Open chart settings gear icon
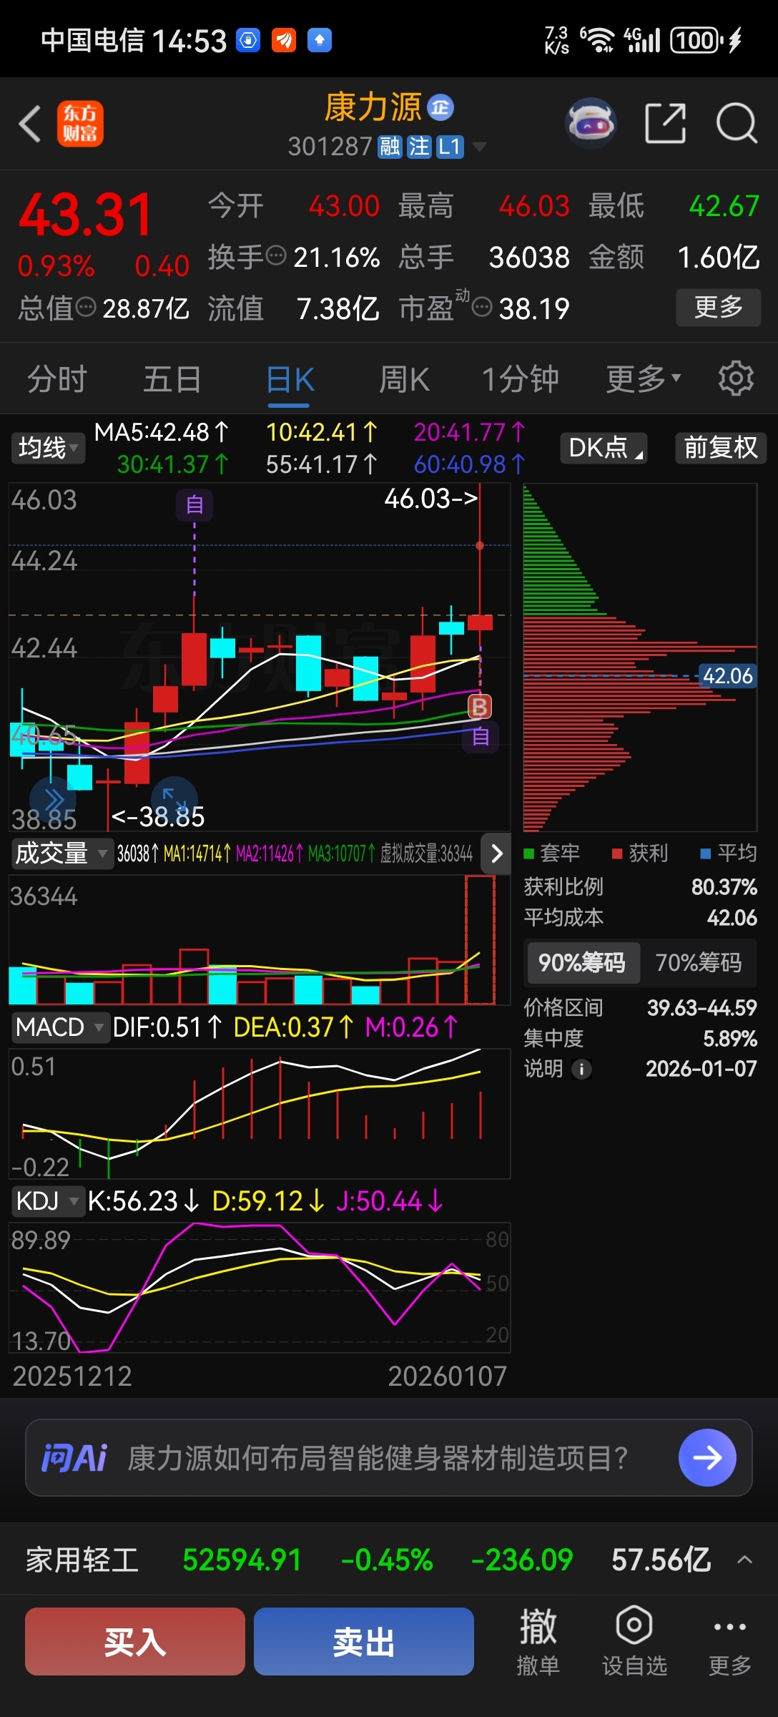Viewport: 778px width, 1717px height. [736, 378]
